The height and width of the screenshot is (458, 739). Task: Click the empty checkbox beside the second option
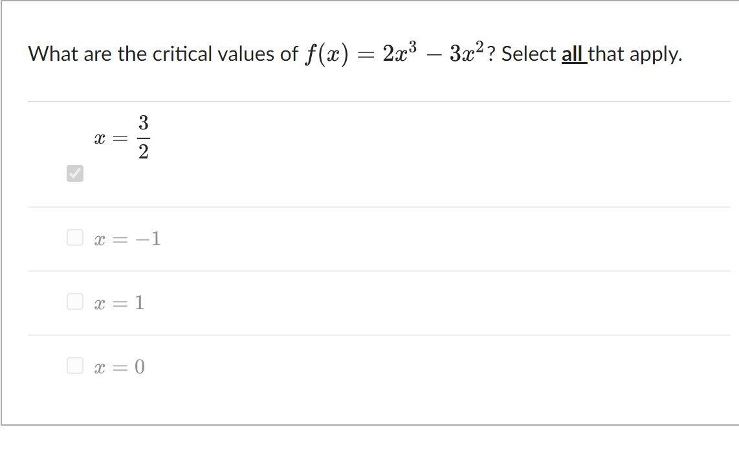(x=74, y=237)
